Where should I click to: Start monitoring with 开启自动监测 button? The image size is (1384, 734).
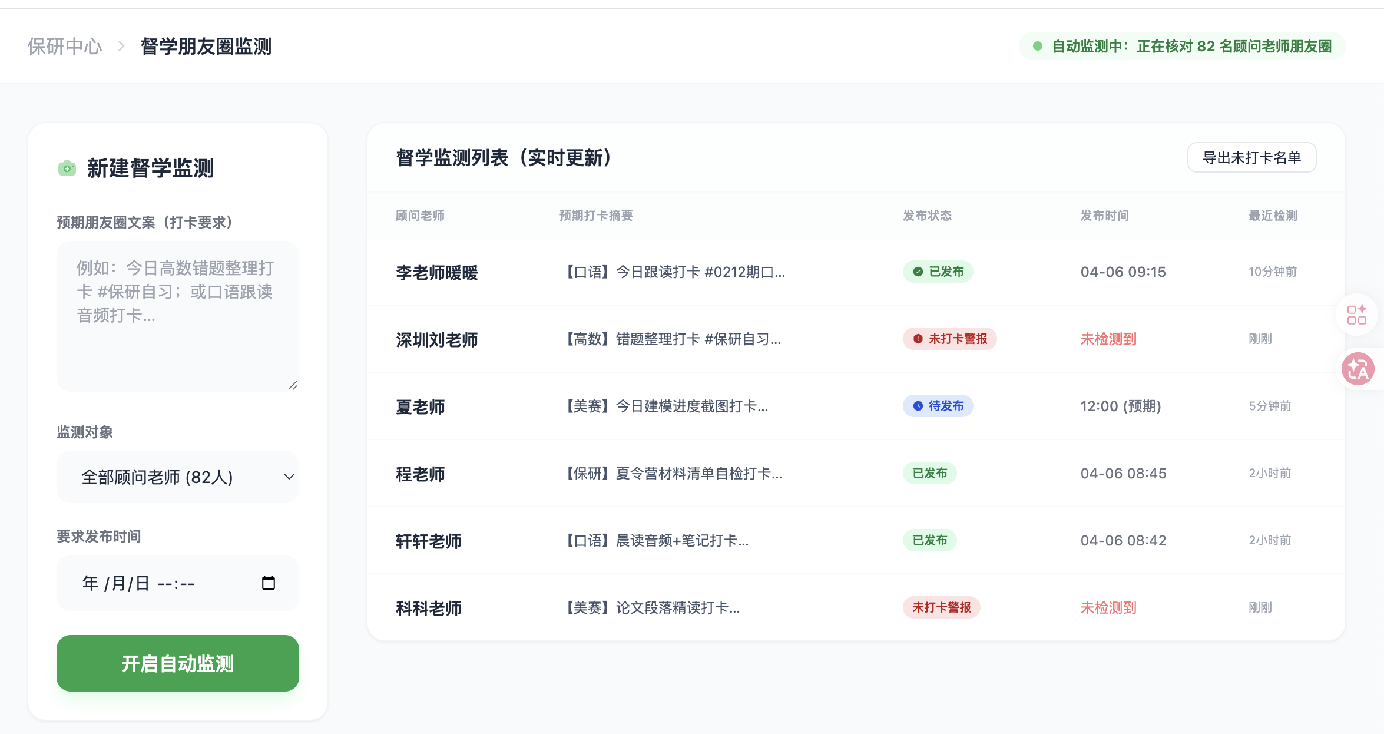click(178, 663)
